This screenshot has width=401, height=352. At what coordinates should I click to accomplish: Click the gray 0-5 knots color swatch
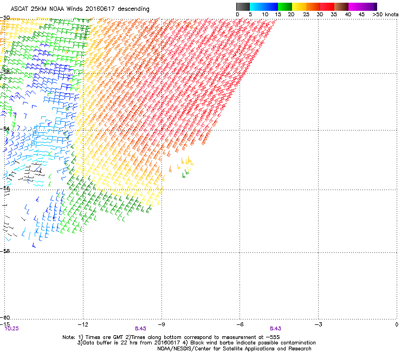(243, 6)
